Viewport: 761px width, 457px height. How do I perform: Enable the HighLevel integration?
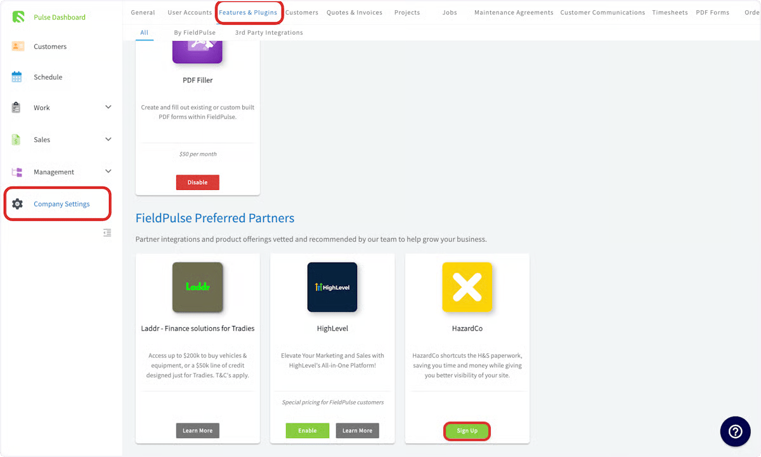(308, 430)
